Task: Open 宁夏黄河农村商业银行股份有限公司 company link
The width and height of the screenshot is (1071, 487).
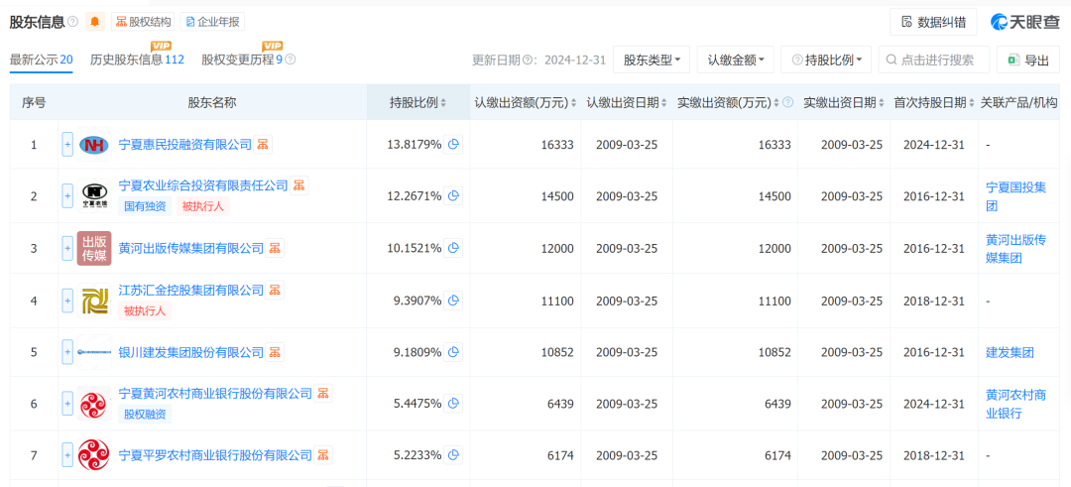Action: [216, 394]
